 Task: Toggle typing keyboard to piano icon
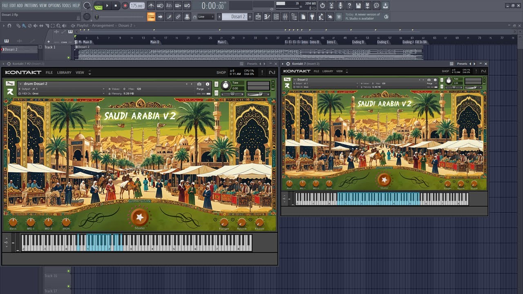click(x=151, y=17)
